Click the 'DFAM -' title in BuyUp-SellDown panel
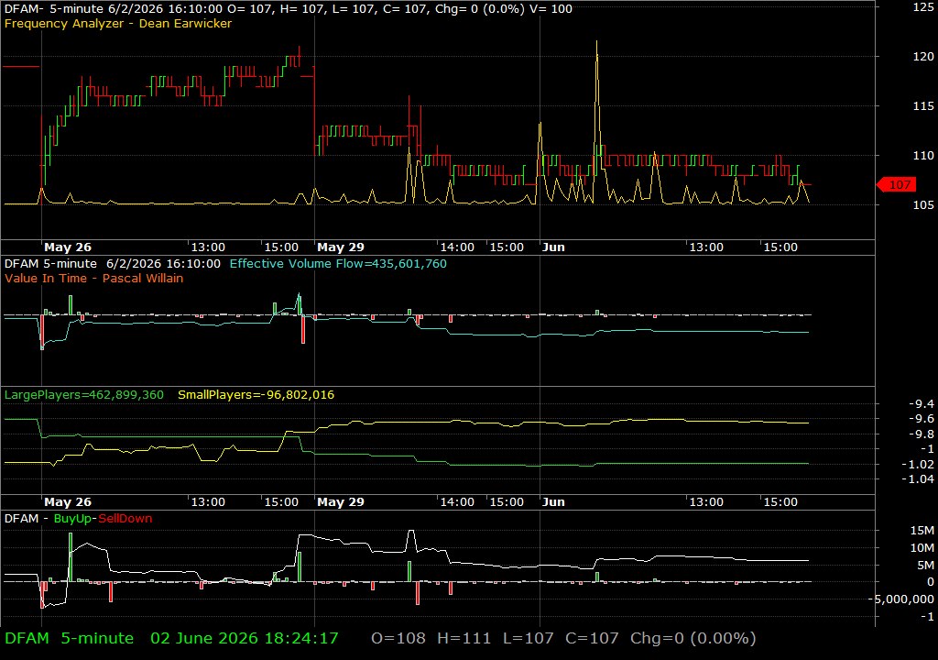This screenshot has width=938, height=660. point(26,518)
